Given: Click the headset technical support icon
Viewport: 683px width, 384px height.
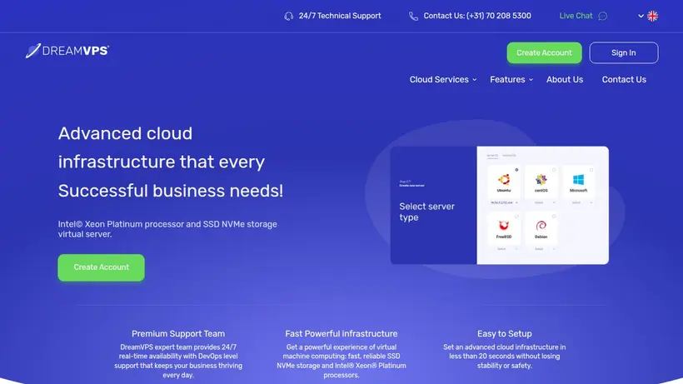Looking at the screenshot, I should pos(288,16).
